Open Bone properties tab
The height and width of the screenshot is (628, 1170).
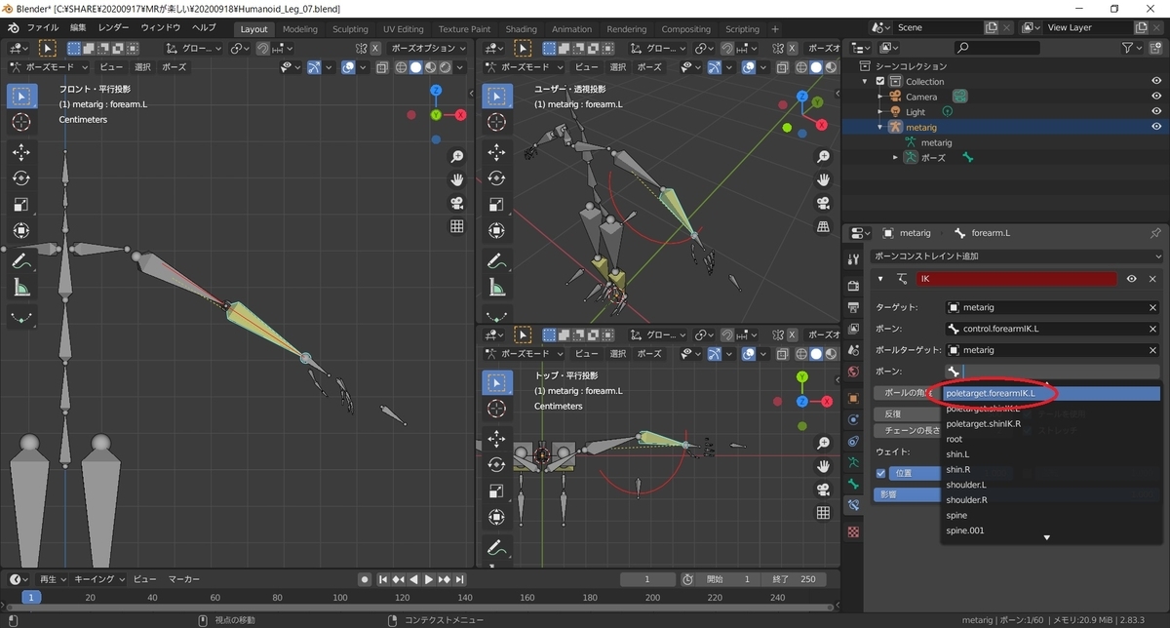click(854, 484)
